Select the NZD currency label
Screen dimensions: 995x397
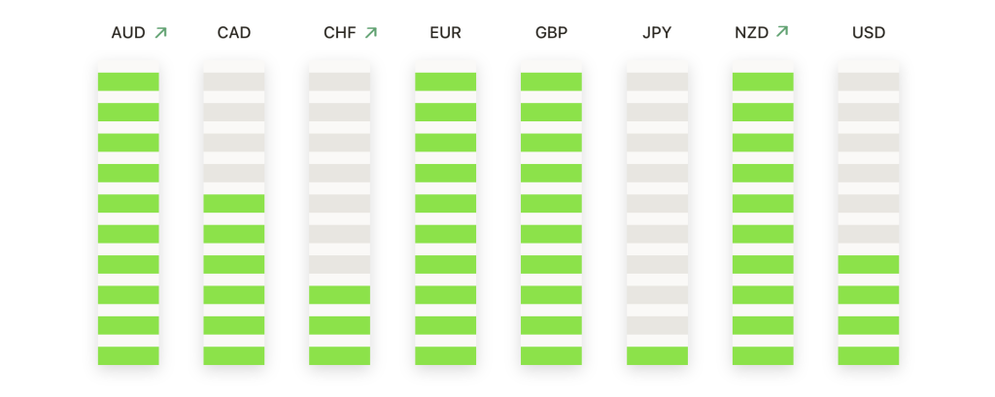[752, 33]
